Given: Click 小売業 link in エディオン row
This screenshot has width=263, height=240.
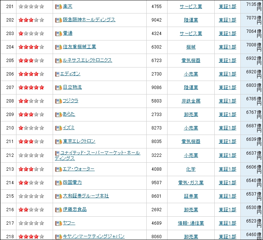Looking at the screenshot, I should [x=191, y=74].
